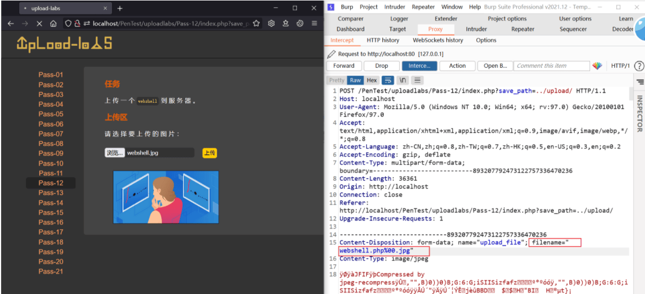This screenshot has height=294, width=645.
Task: Click the Forward button for intercepted request
Action: tap(344, 66)
